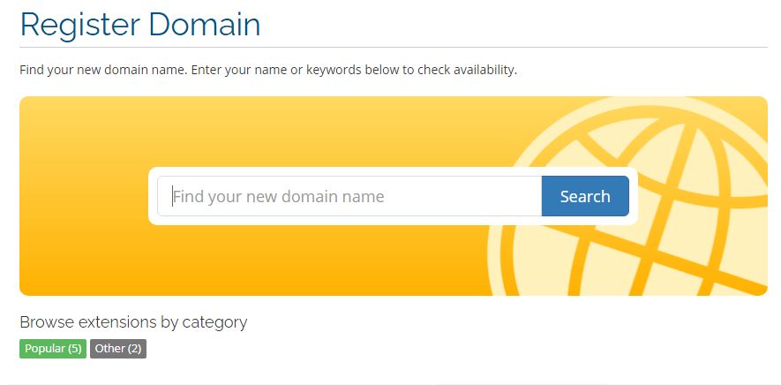
Task: Select the Popular (5) category badge
Action: click(53, 349)
